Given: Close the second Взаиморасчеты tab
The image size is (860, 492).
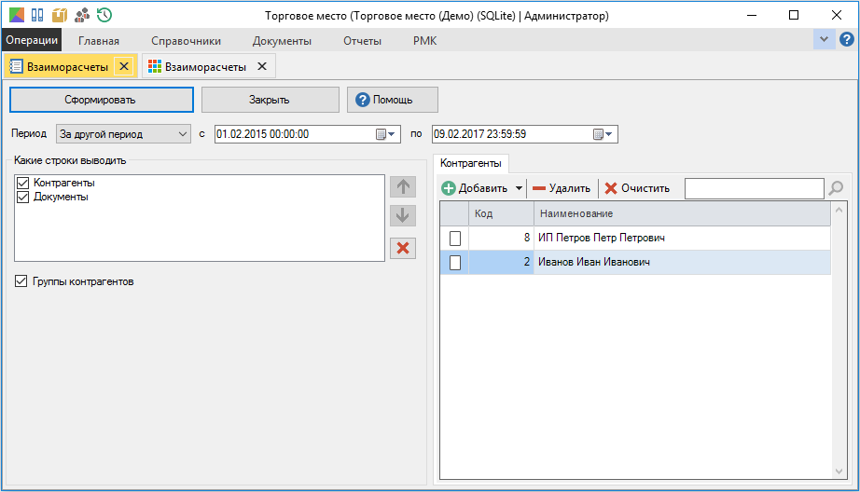Looking at the screenshot, I should (x=262, y=66).
